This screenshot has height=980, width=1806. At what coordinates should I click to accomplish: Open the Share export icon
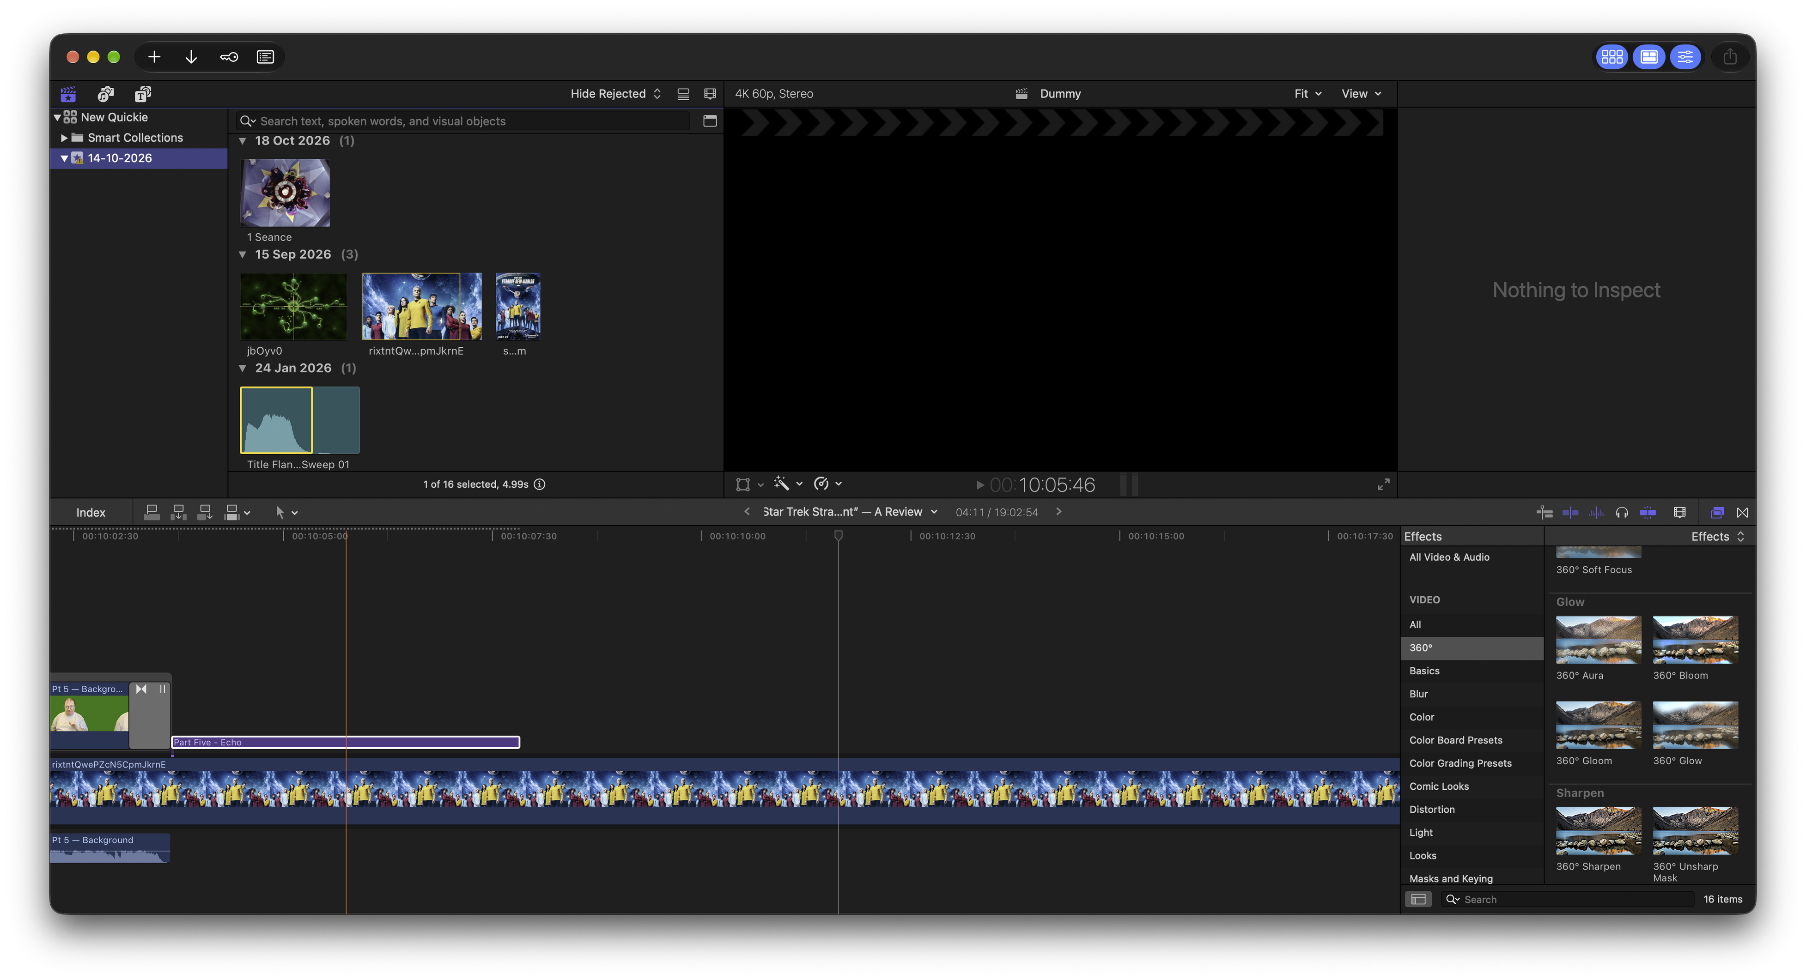[1730, 57]
